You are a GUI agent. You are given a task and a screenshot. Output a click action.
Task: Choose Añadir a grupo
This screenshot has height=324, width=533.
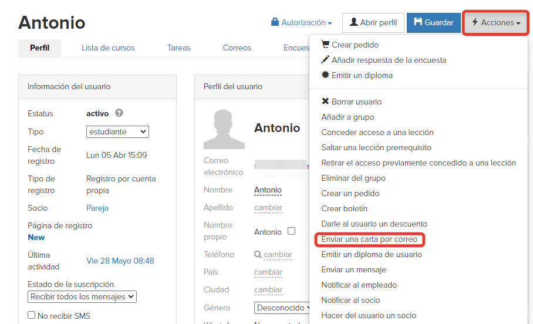click(x=348, y=117)
